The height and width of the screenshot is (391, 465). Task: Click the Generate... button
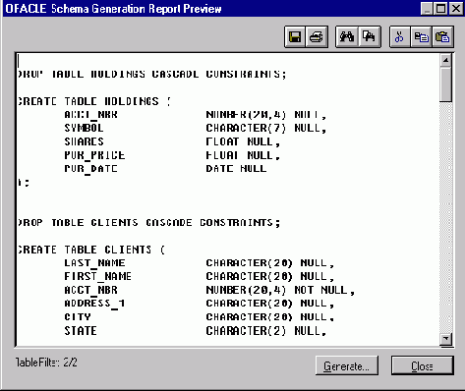click(347, 365)
